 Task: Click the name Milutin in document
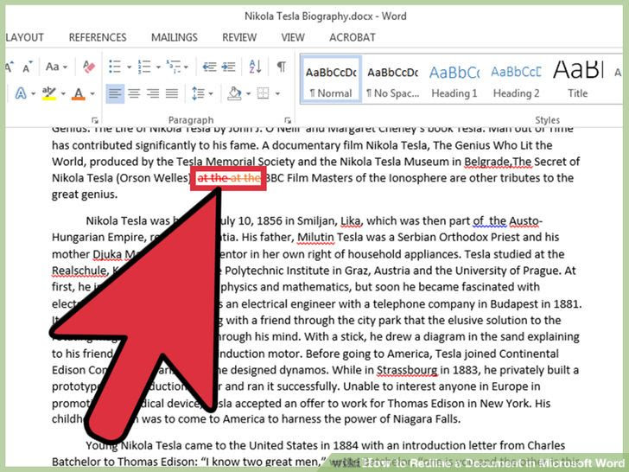pos(315,237)
